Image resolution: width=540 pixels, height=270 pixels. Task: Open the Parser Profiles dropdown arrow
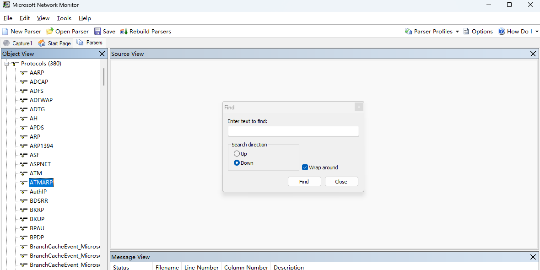click(458, 31)
